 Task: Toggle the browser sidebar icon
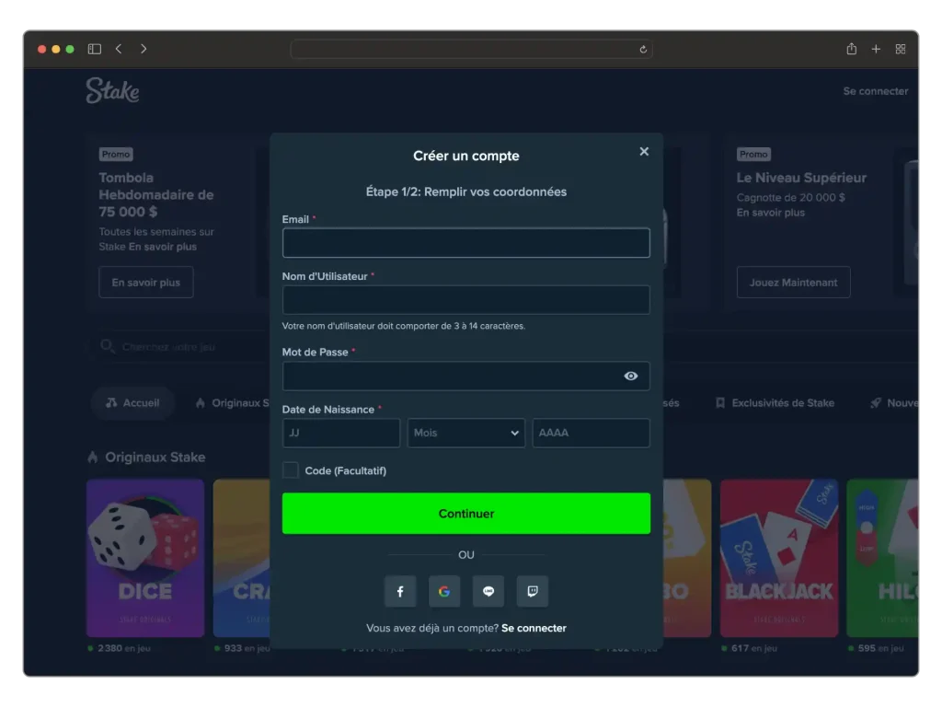95,49
